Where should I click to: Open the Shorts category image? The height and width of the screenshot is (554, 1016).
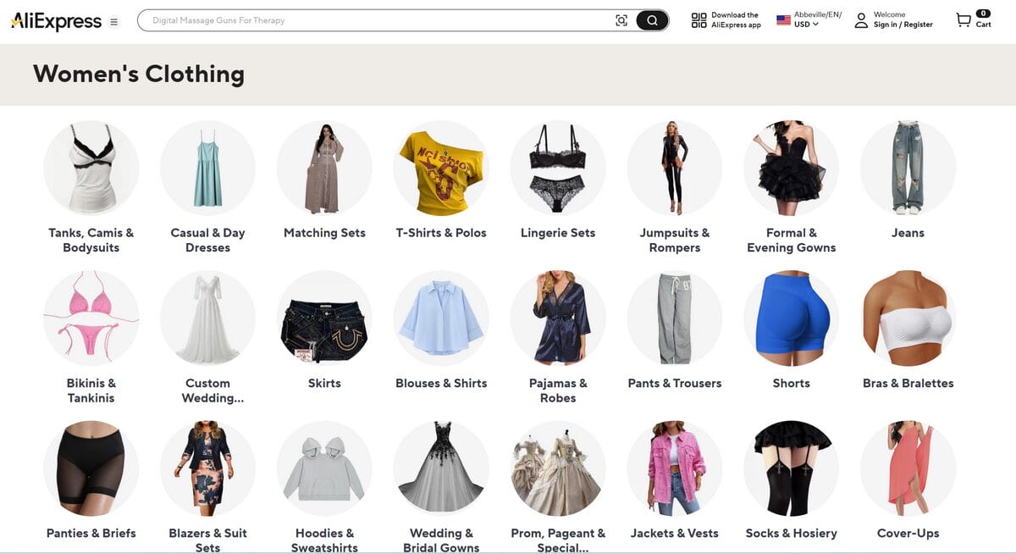click(x=792, y=318)
